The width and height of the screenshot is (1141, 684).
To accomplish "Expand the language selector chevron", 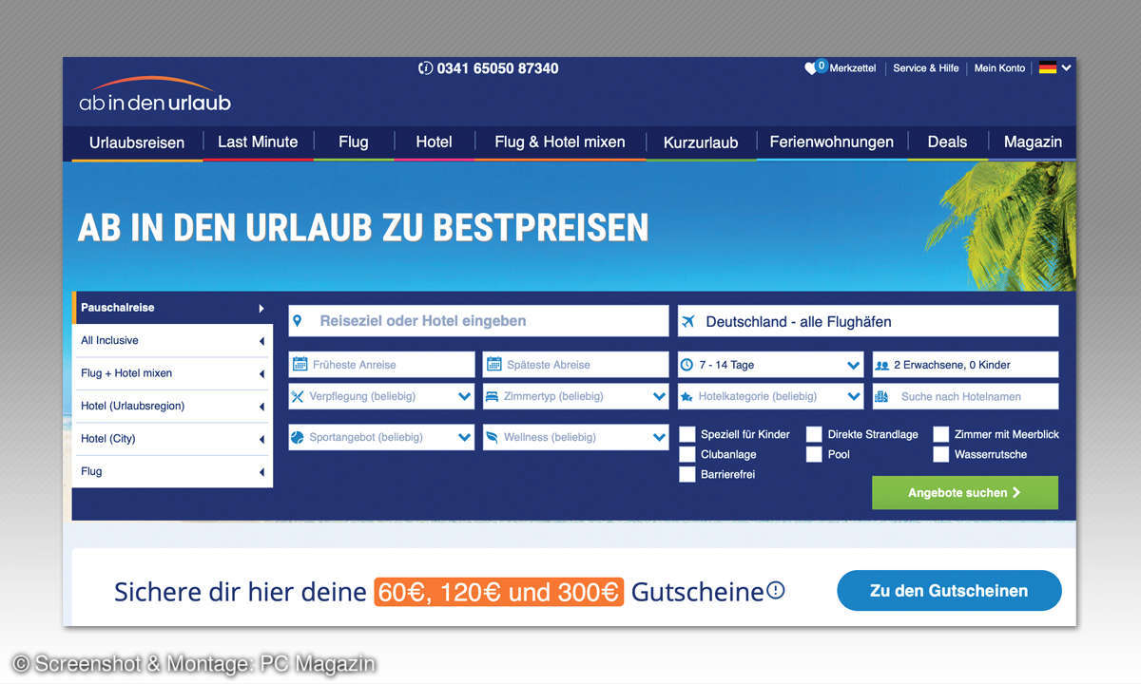I will pos(1067,67).
